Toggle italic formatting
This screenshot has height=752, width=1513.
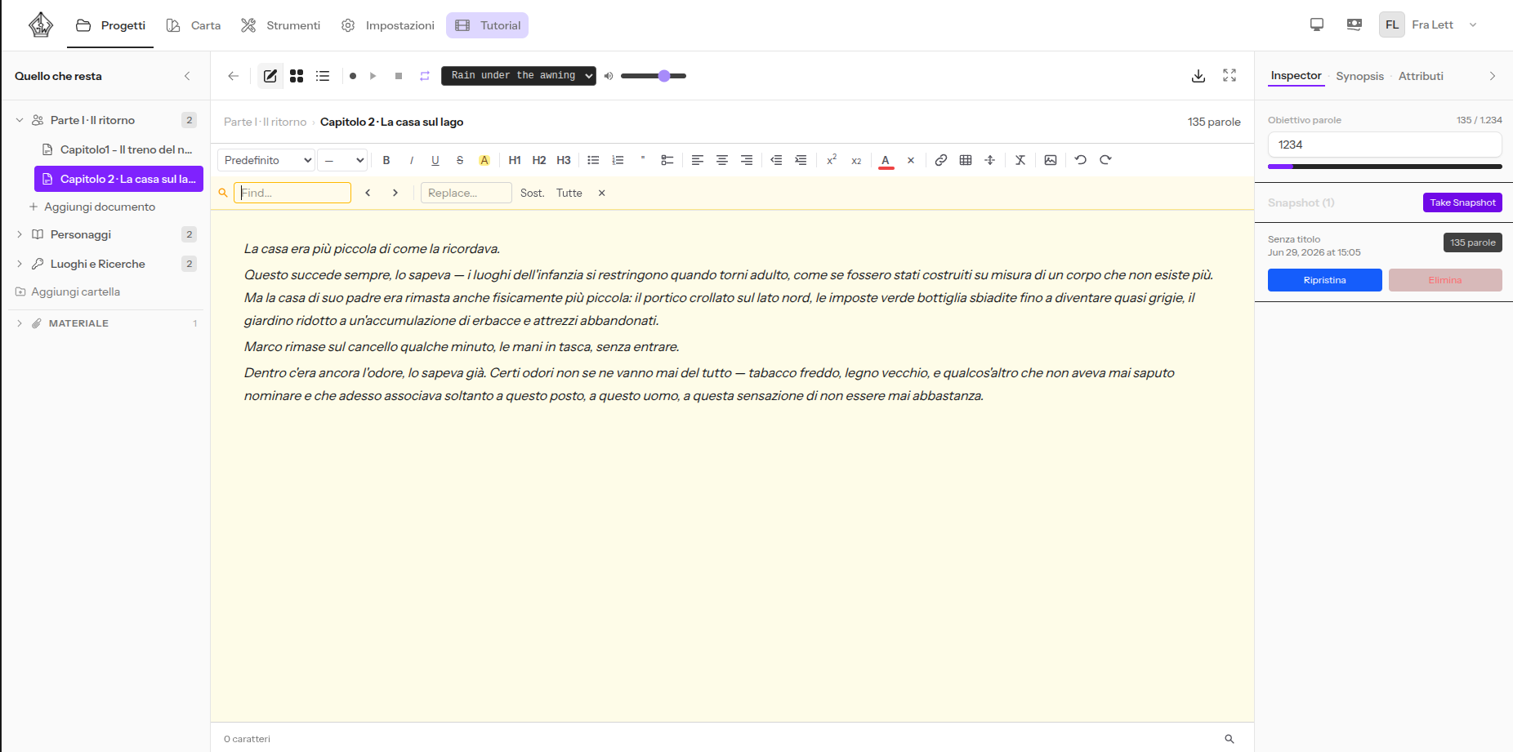pos(411,160)
